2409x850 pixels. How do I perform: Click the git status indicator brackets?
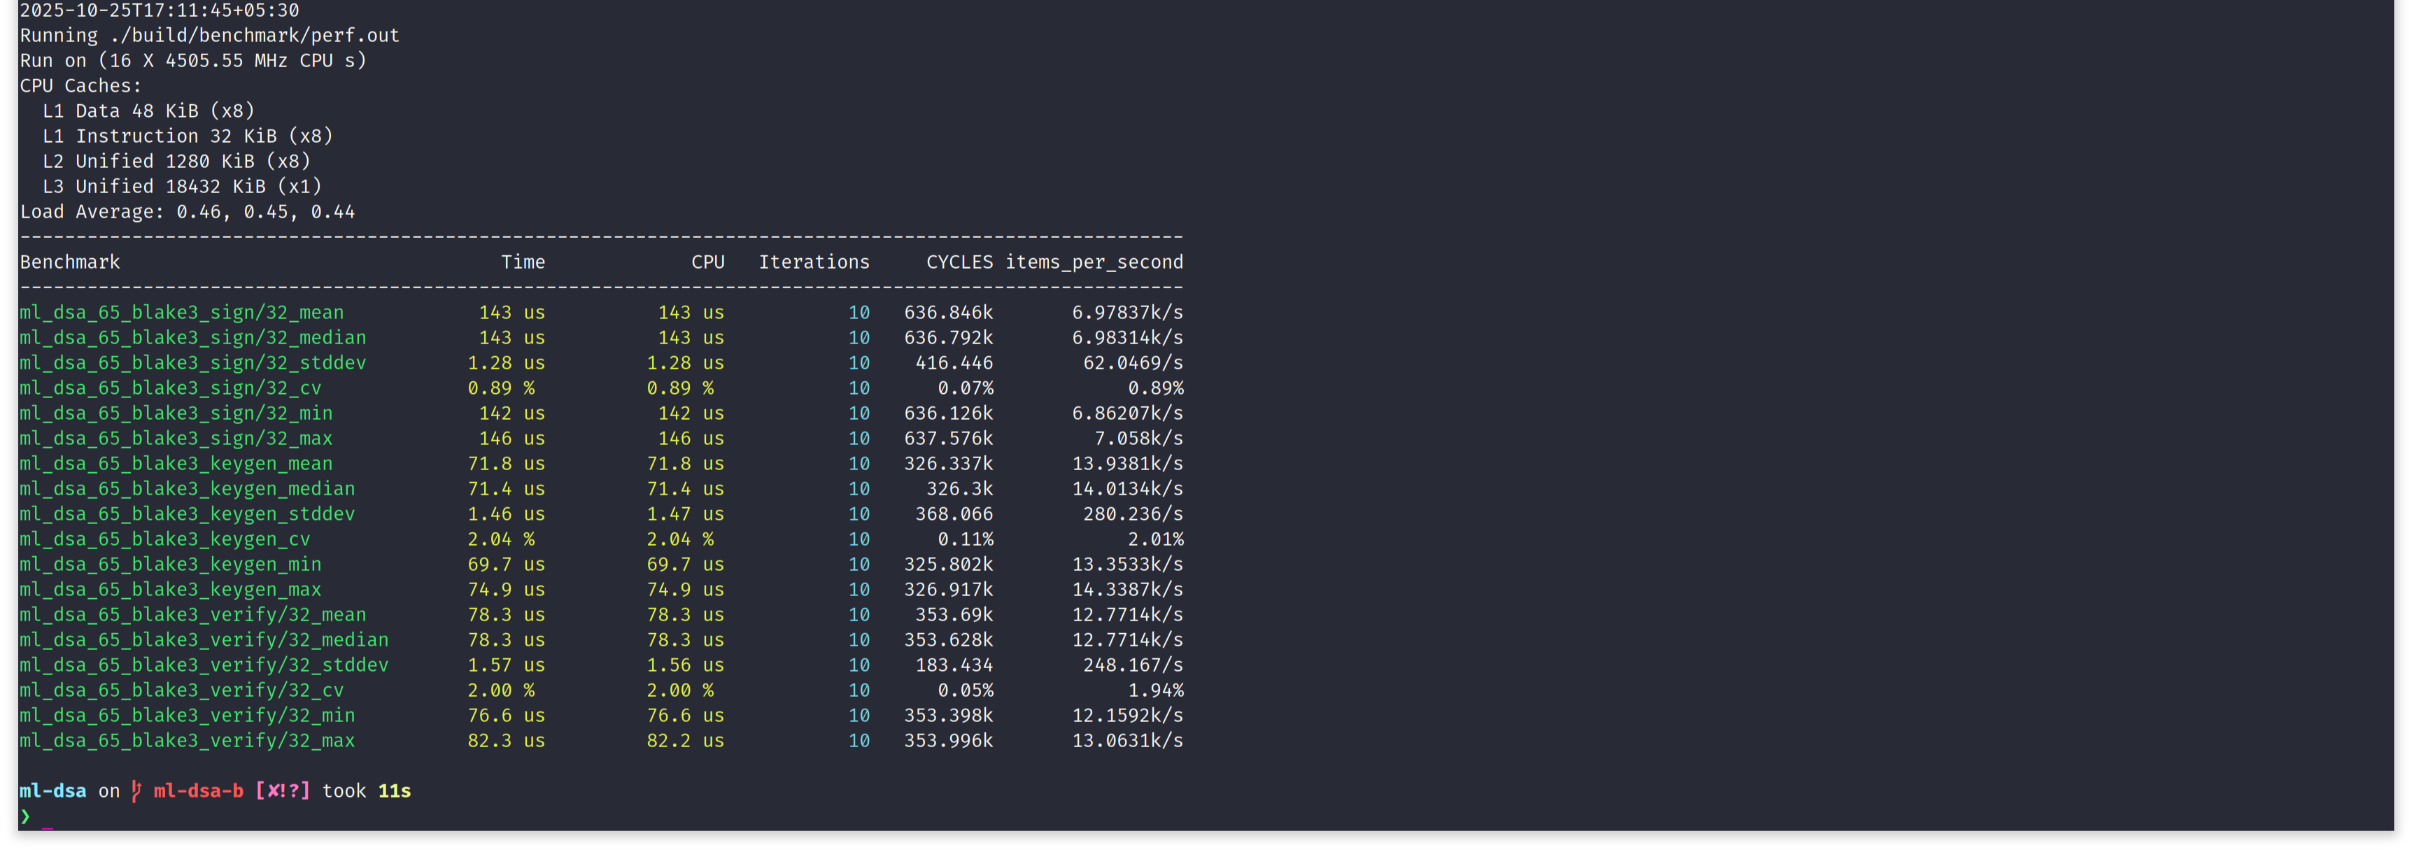281,791
